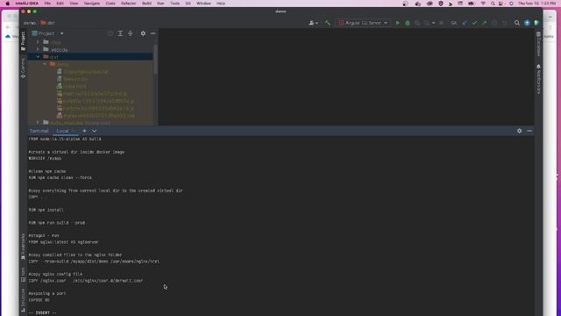Image resolution: width=561 pixels, height=316 pixels.
Task: Expand the node_modules library root folder
Action: click(x=38, y=123)
